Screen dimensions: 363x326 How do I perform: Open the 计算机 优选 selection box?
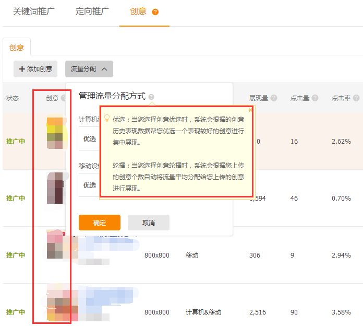click(90, 139)
